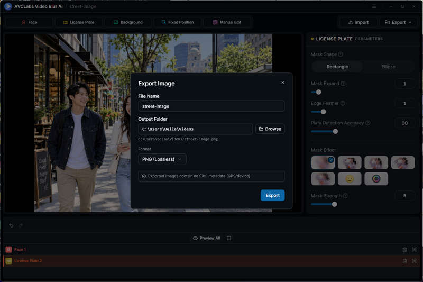Click the undo arrow icon
Viewport: 423px width, 282px height.
point(11,225)
